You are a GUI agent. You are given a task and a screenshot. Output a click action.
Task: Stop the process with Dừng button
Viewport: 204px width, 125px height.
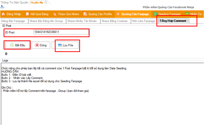pyautogui.click(x=40, y=45)
